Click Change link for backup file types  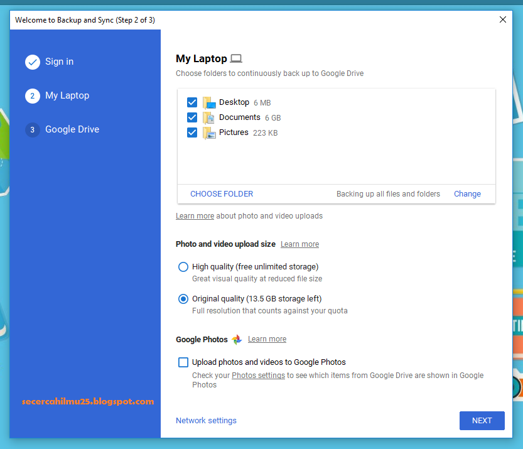tap(467, 194)
